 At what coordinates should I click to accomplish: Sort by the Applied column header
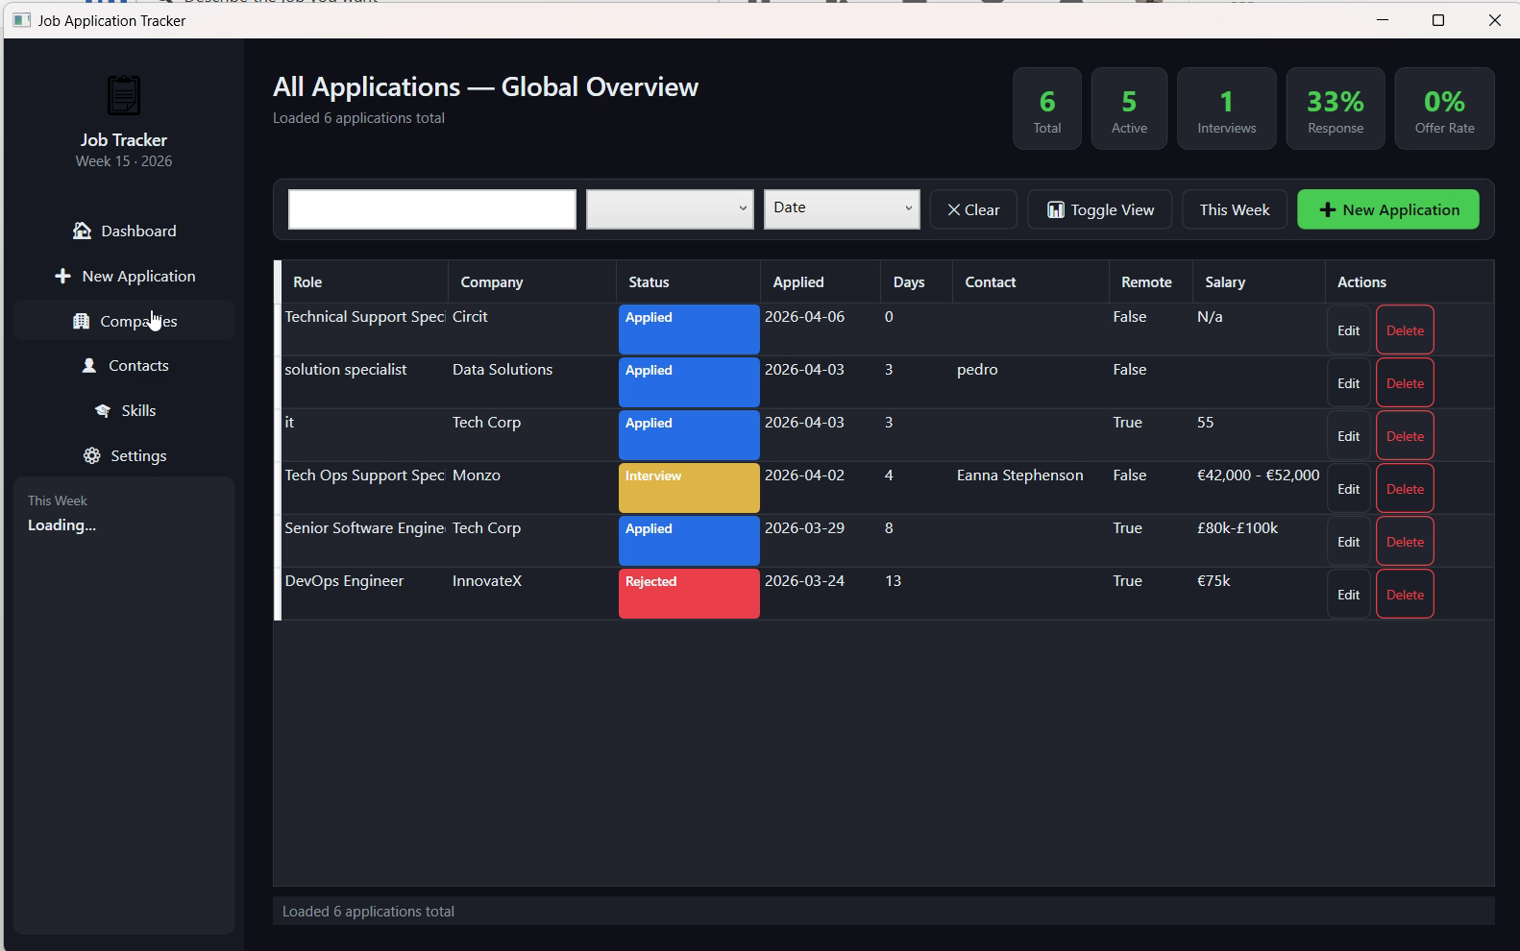tap(821, 281)
